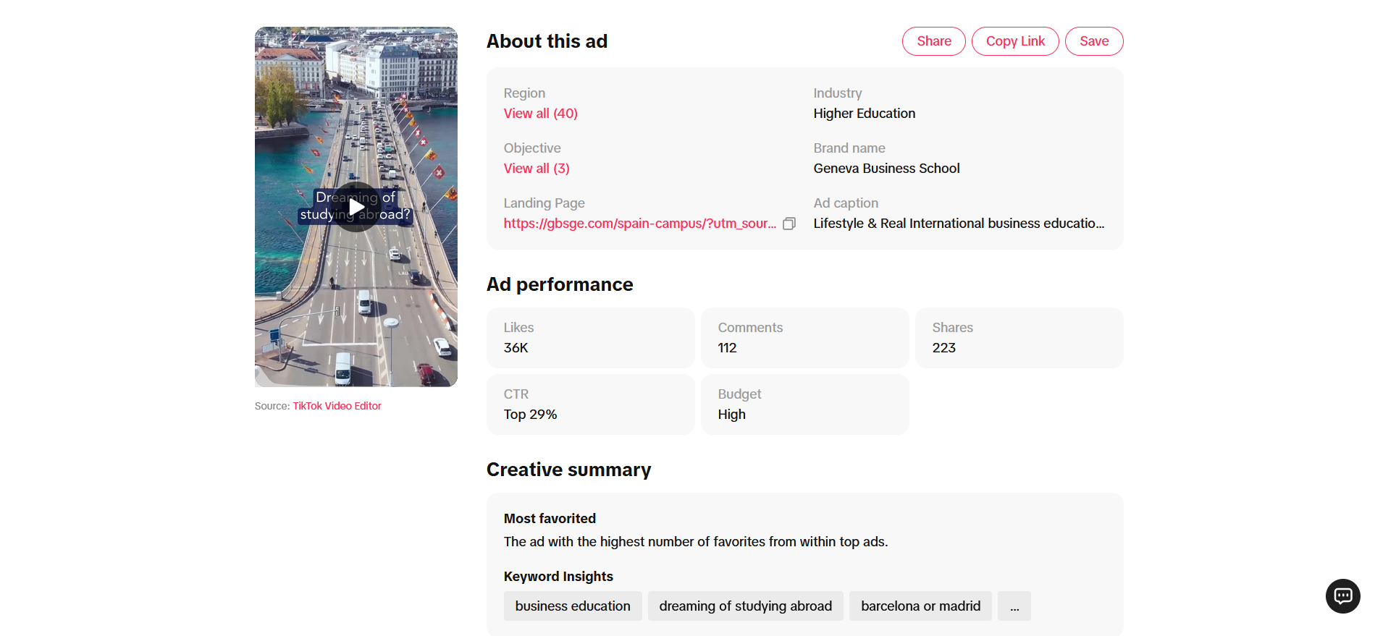Click the Ad performance heading

(560, 284)
